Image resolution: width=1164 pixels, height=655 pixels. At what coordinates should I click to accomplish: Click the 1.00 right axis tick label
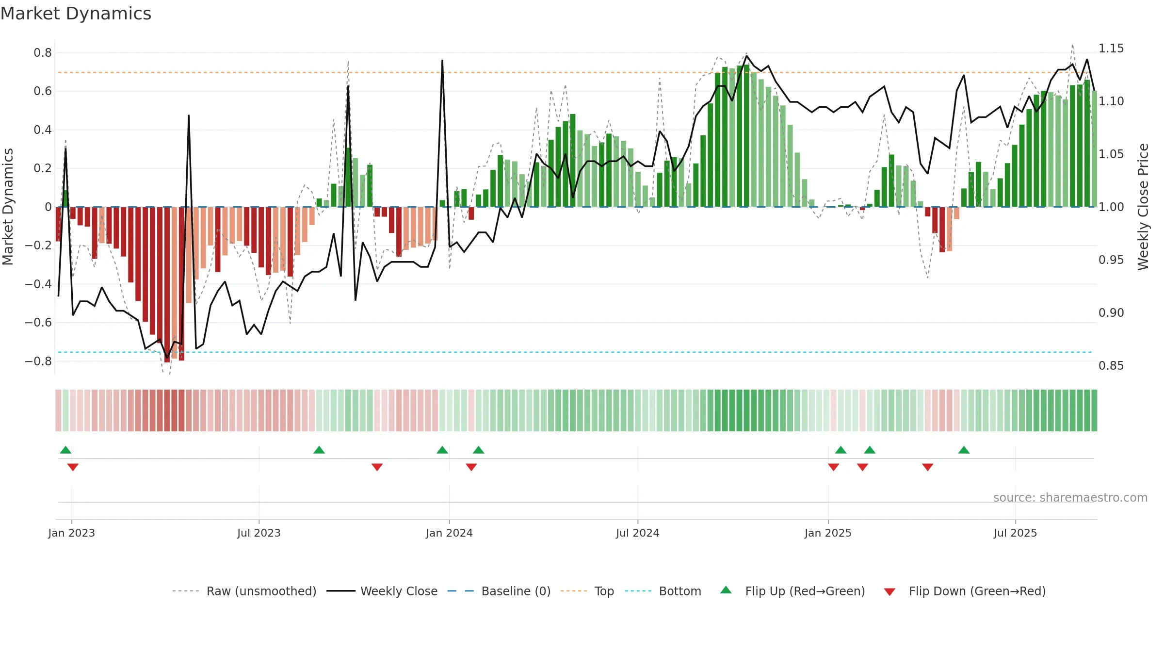pos(1111,207)
